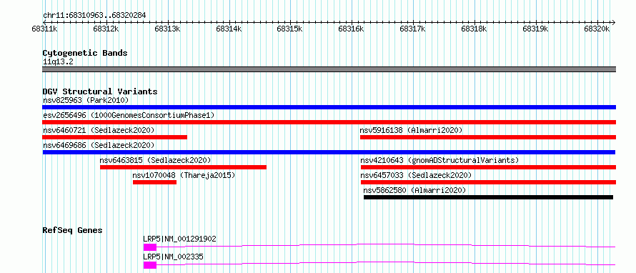Image resolution: width=636 pixels, height=273 pixels.
Task: Click the nsv6457033 (Sedlazeck2020) red bar
Action: point(488,182)
